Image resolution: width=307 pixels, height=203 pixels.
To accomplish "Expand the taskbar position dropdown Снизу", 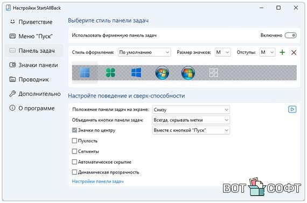I will 191,110.
